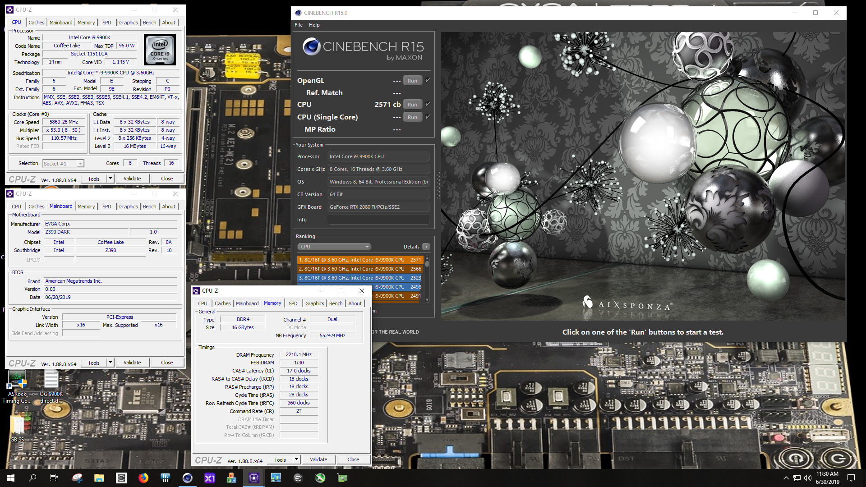Open the white E-logo app next to File Explorer
The image size is (866, 487).
(x=121, y=478)
